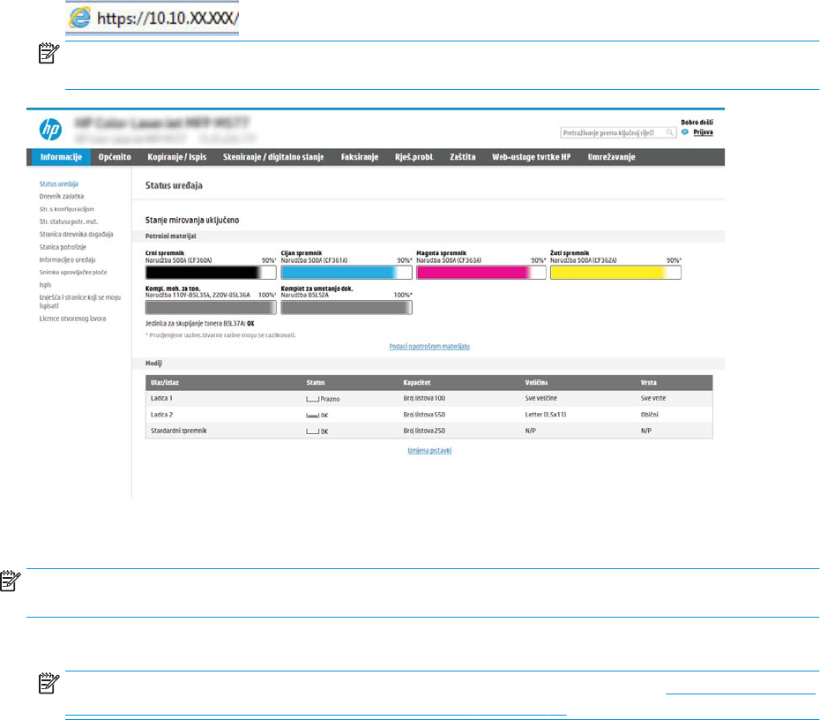Click the black cartridge level bar
The width and height of the screenshot is (820, 720).
coord(211,273)
